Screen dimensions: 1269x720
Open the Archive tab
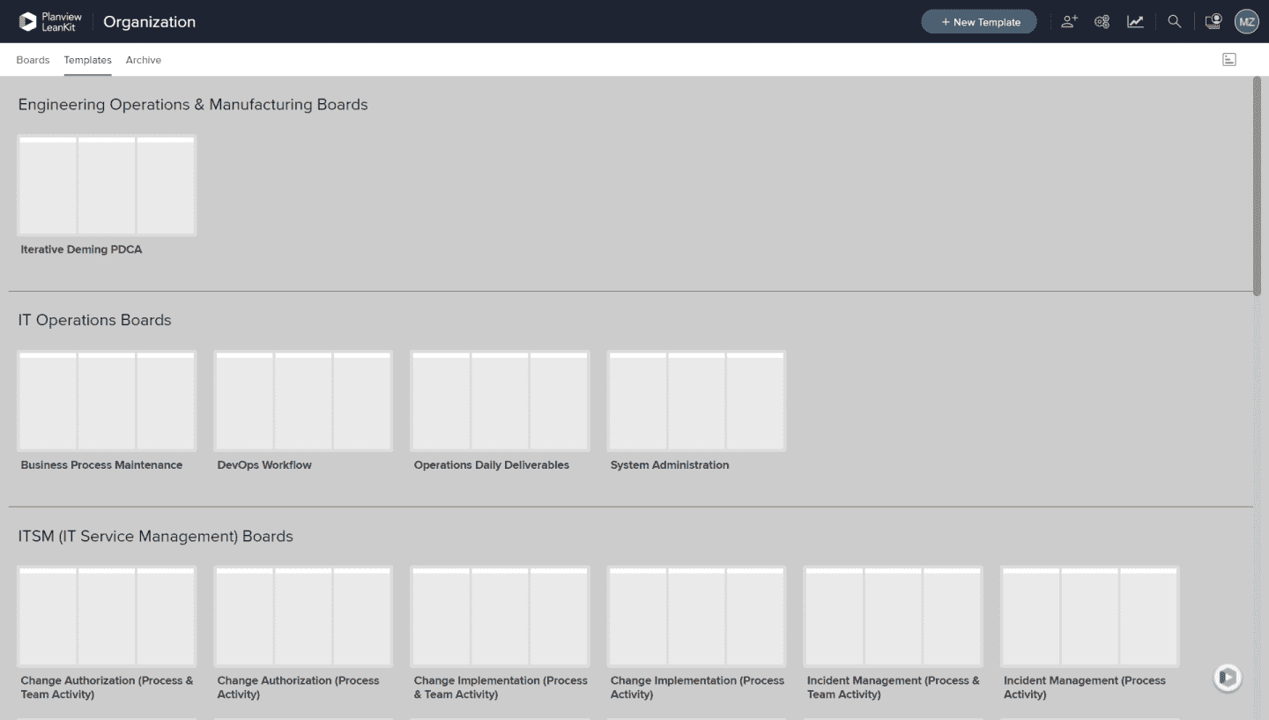tap(143, 60)
